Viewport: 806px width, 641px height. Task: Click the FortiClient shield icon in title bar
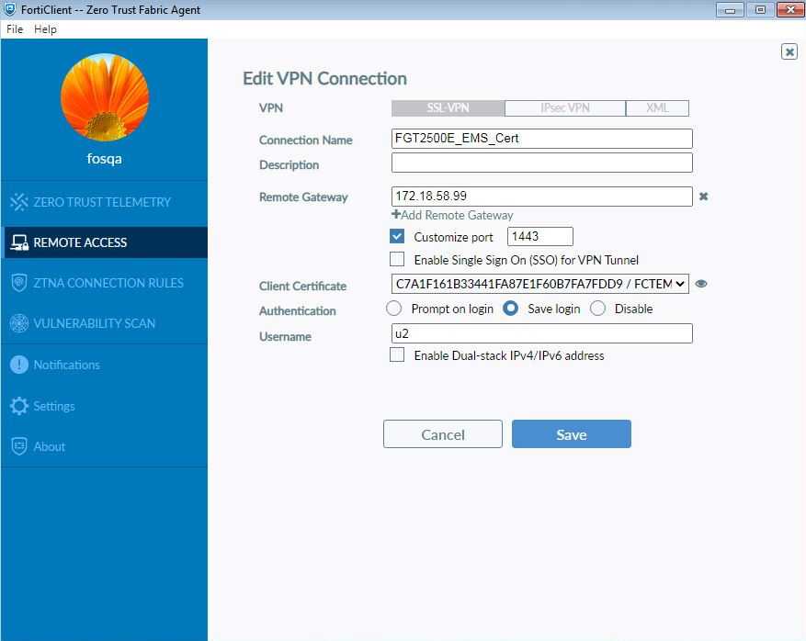coord(9,9)
